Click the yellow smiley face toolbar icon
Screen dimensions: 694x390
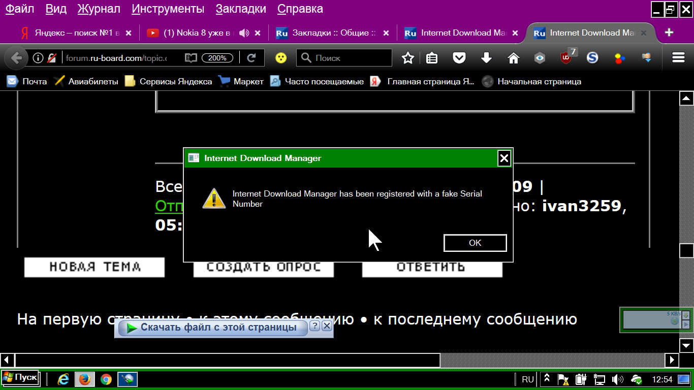[x=280, y=58]
